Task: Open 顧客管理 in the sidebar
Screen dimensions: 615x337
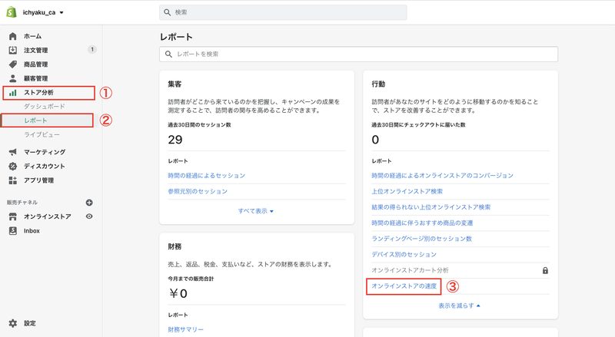Action: click(35, 78)
